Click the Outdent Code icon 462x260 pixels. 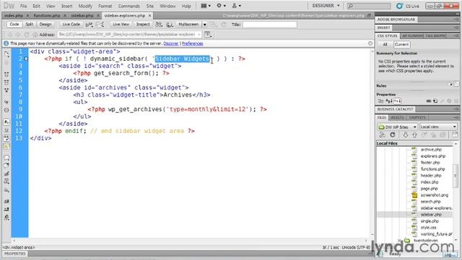click(x=6, y=209)
